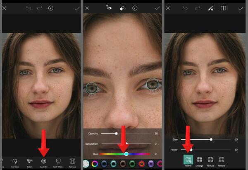Undo in the right panel

click(x=185, y=8)
